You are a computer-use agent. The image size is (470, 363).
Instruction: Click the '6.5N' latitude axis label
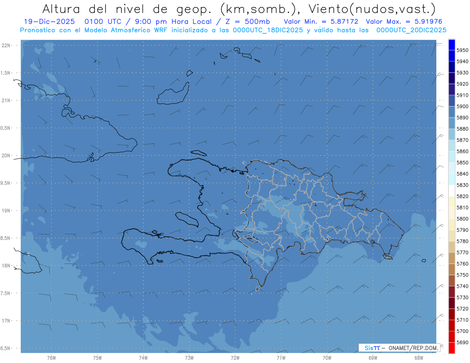point(5,348)
